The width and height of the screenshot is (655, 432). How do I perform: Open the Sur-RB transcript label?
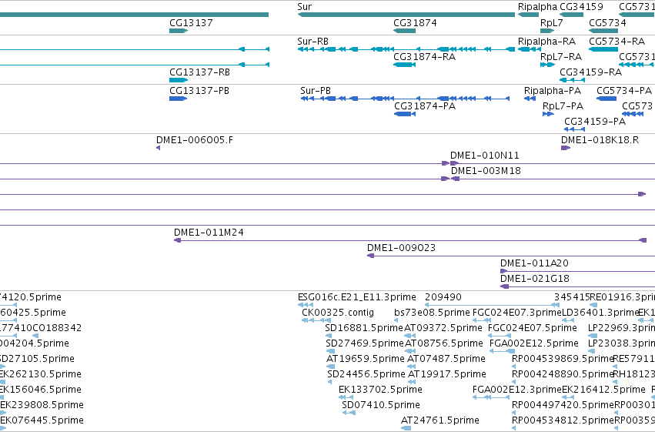coord(313,42)
